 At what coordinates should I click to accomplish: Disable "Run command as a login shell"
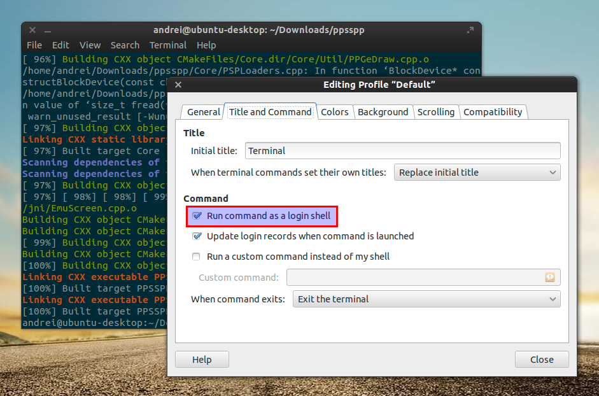click(x=197, y=216)
